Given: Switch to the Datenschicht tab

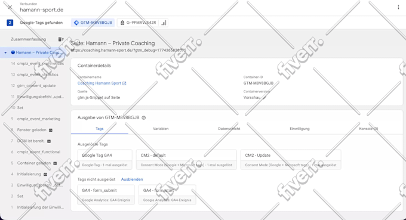Looking at the screenshot, I should point(229,129).
